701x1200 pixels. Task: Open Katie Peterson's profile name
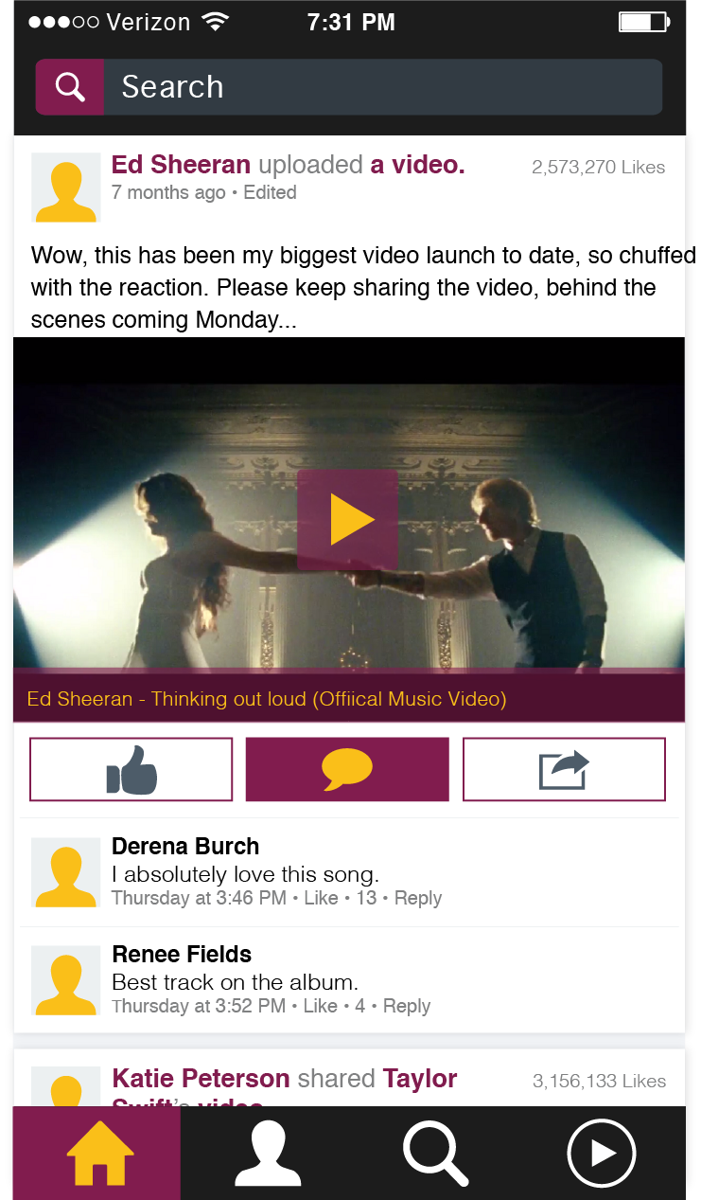coord(201,1079)
